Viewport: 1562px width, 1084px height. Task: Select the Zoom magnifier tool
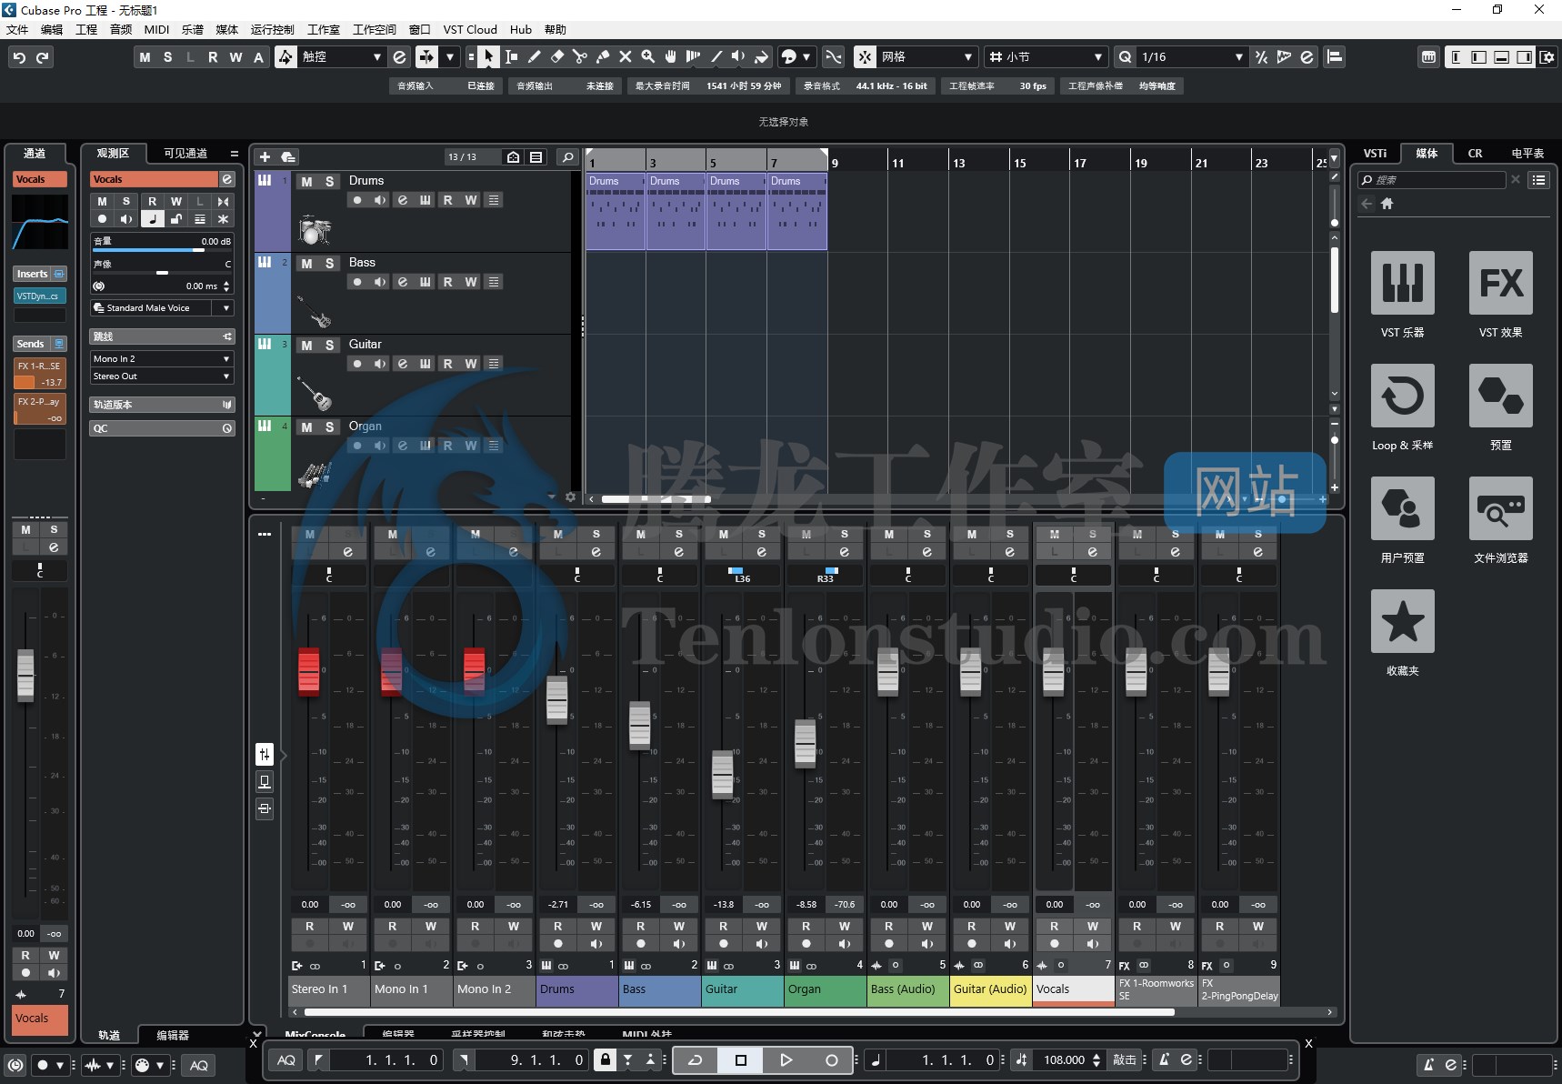[647, 57]
